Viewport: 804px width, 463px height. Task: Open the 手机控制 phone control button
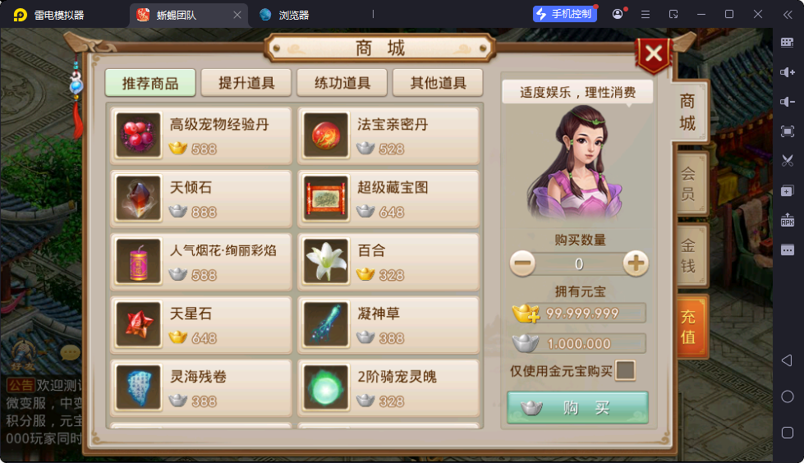click(565, 14)
